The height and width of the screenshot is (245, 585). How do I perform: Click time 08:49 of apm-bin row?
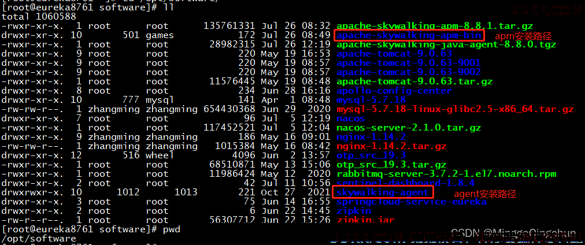click(316, 35)
